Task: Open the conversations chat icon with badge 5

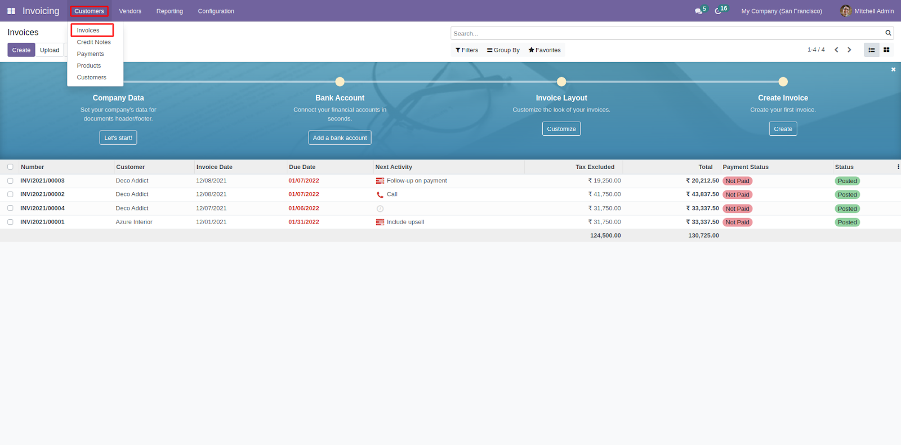Action: click(699, 11)
